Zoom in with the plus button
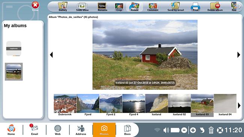Viewport: 244px width, 137px height. pos(193,130)
